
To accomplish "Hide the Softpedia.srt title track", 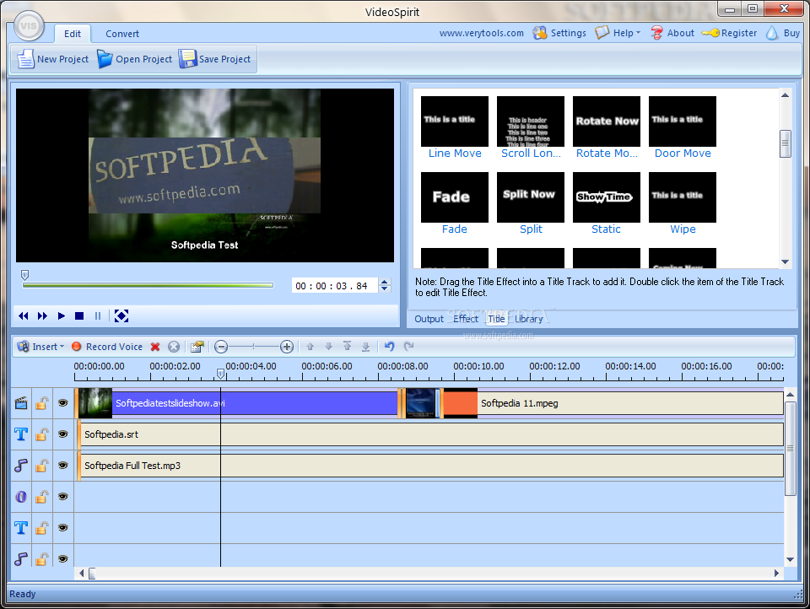I will [x=63, y=434].
